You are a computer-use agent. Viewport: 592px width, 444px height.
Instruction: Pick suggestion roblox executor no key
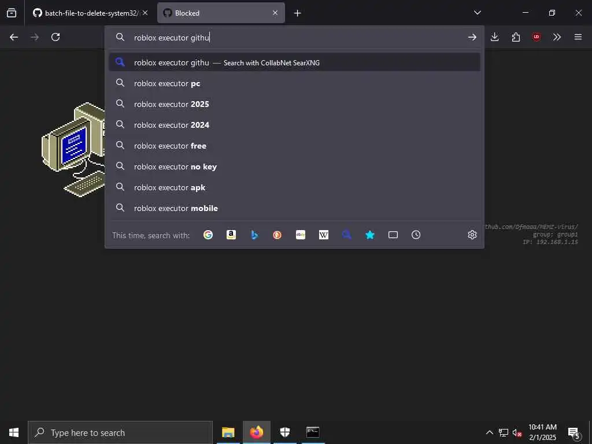(294, 166)
